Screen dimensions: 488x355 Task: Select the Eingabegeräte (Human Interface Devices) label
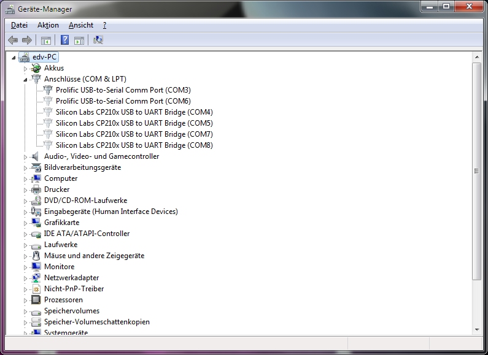tap(110, 212)
